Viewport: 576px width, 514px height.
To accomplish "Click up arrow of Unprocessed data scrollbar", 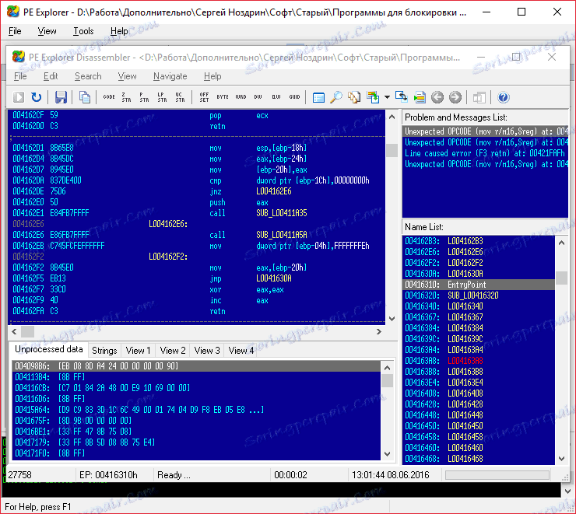I will pyautogui.click(x=387, y=368).
